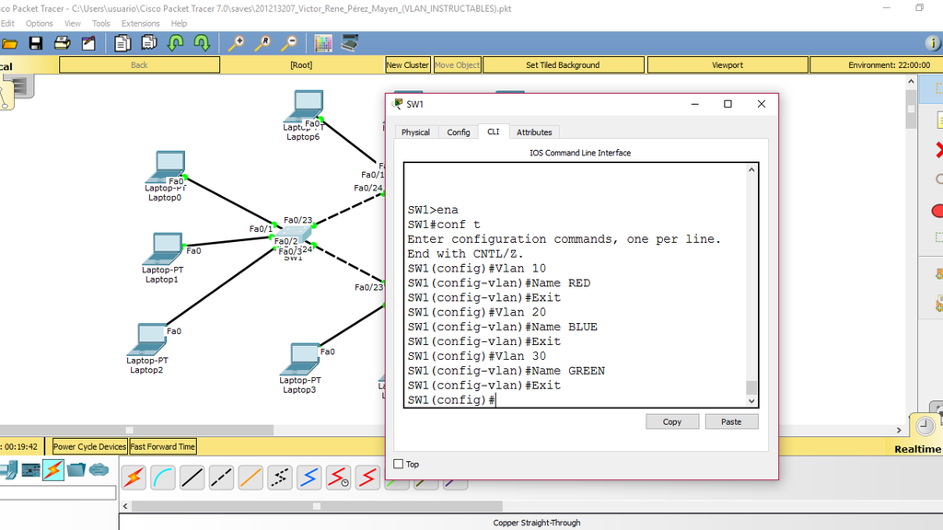Screen dimensions: 943x530
Task: Click the Copy button in CLI
Action: (672, 421)
